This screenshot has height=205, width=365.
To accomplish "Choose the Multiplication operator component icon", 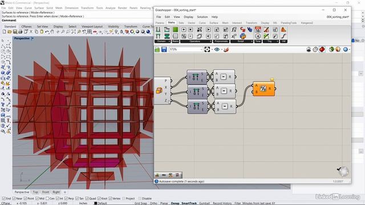I will 190,30.
